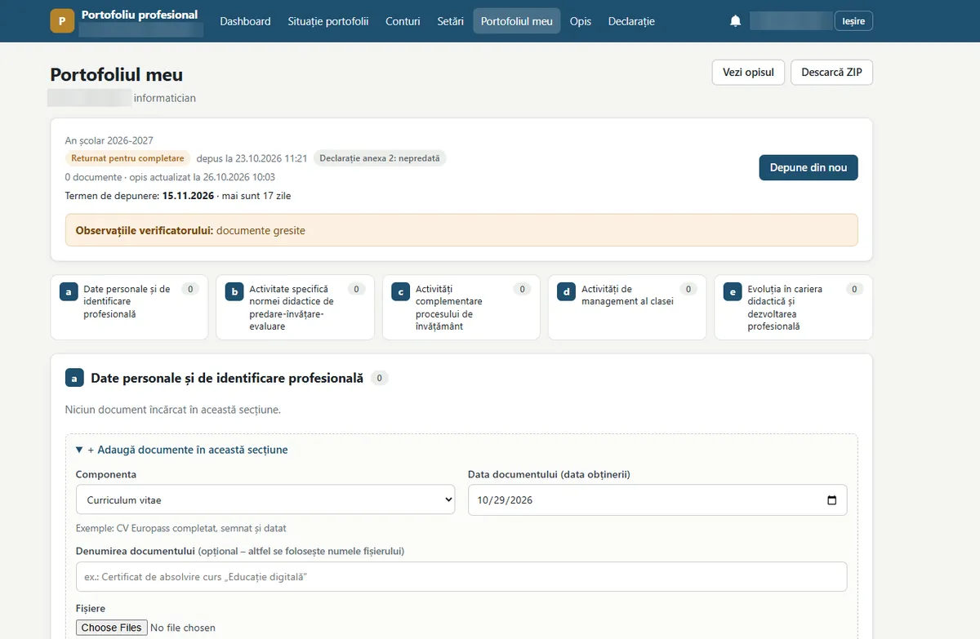Image resolution: width=980 pixels, height=639 pixels.
Task: Click the Data documentului date field
Action: click(x=657, y=499)
